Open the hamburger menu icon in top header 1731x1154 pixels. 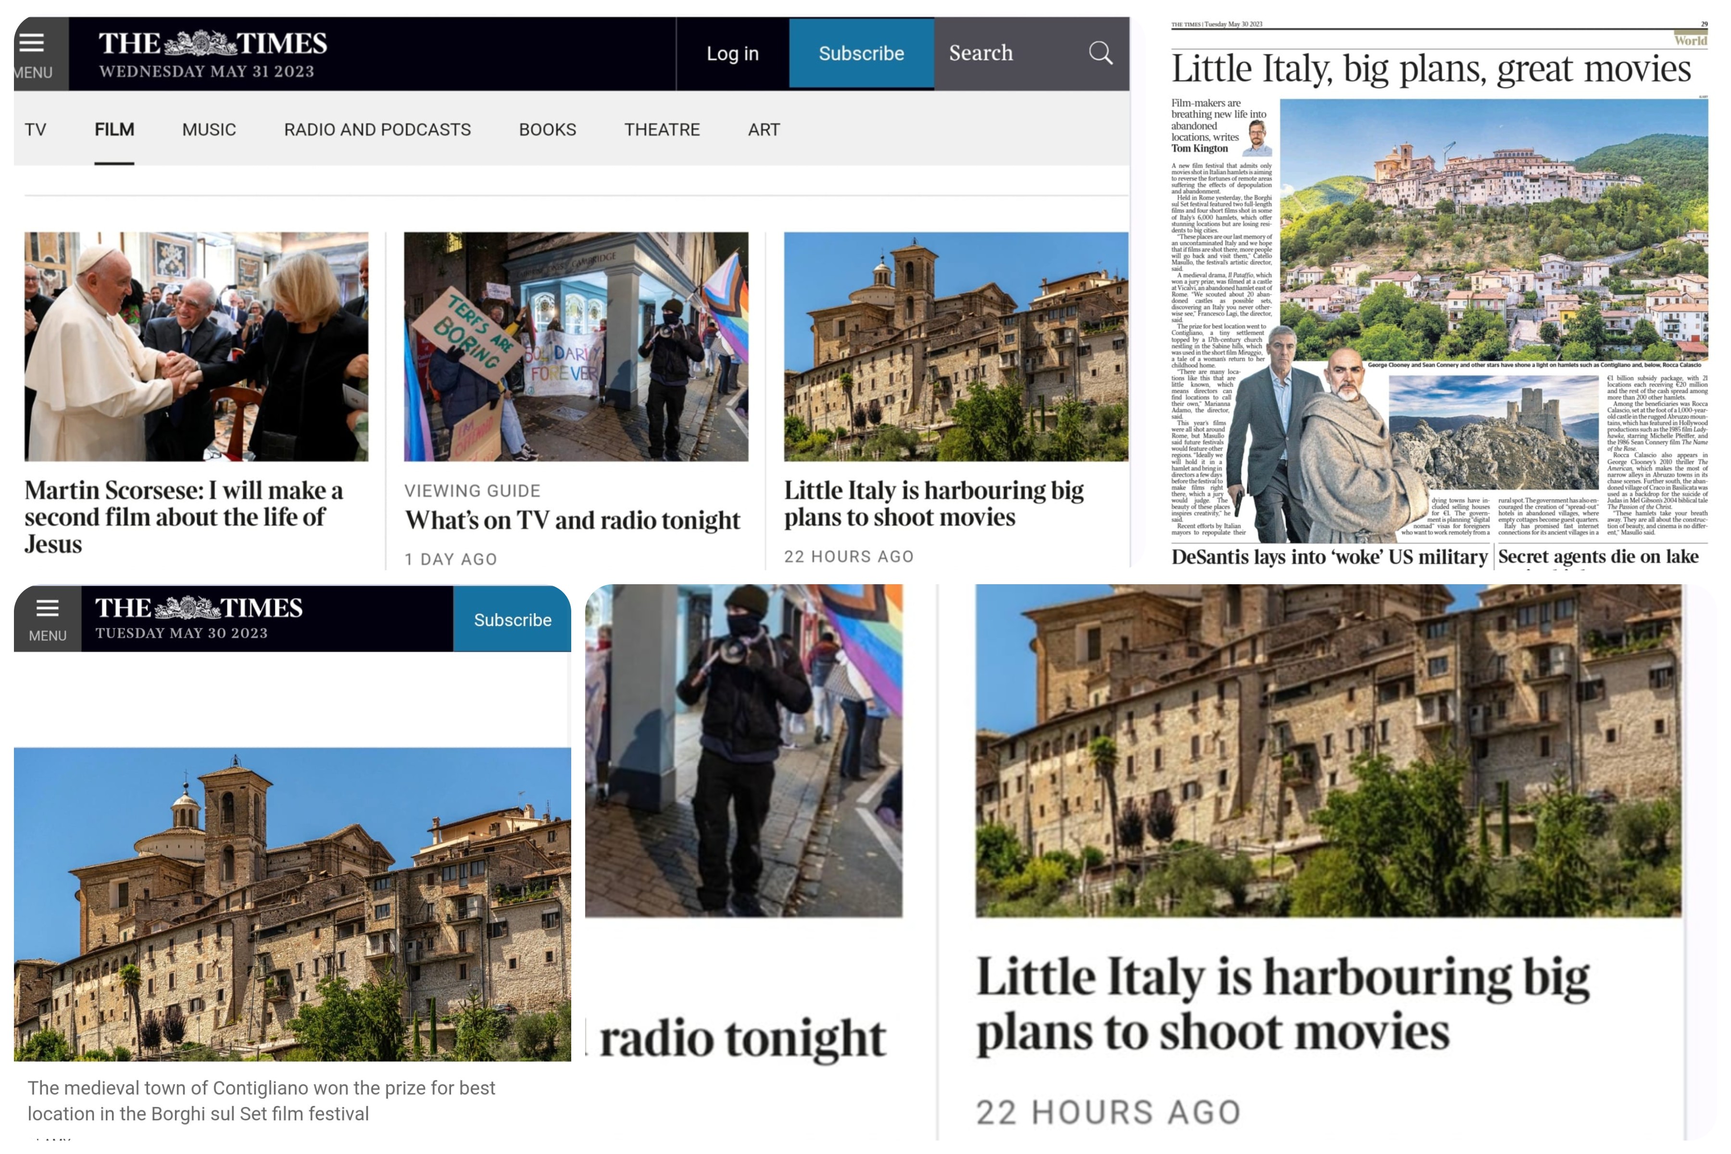(x=32, y=43)
